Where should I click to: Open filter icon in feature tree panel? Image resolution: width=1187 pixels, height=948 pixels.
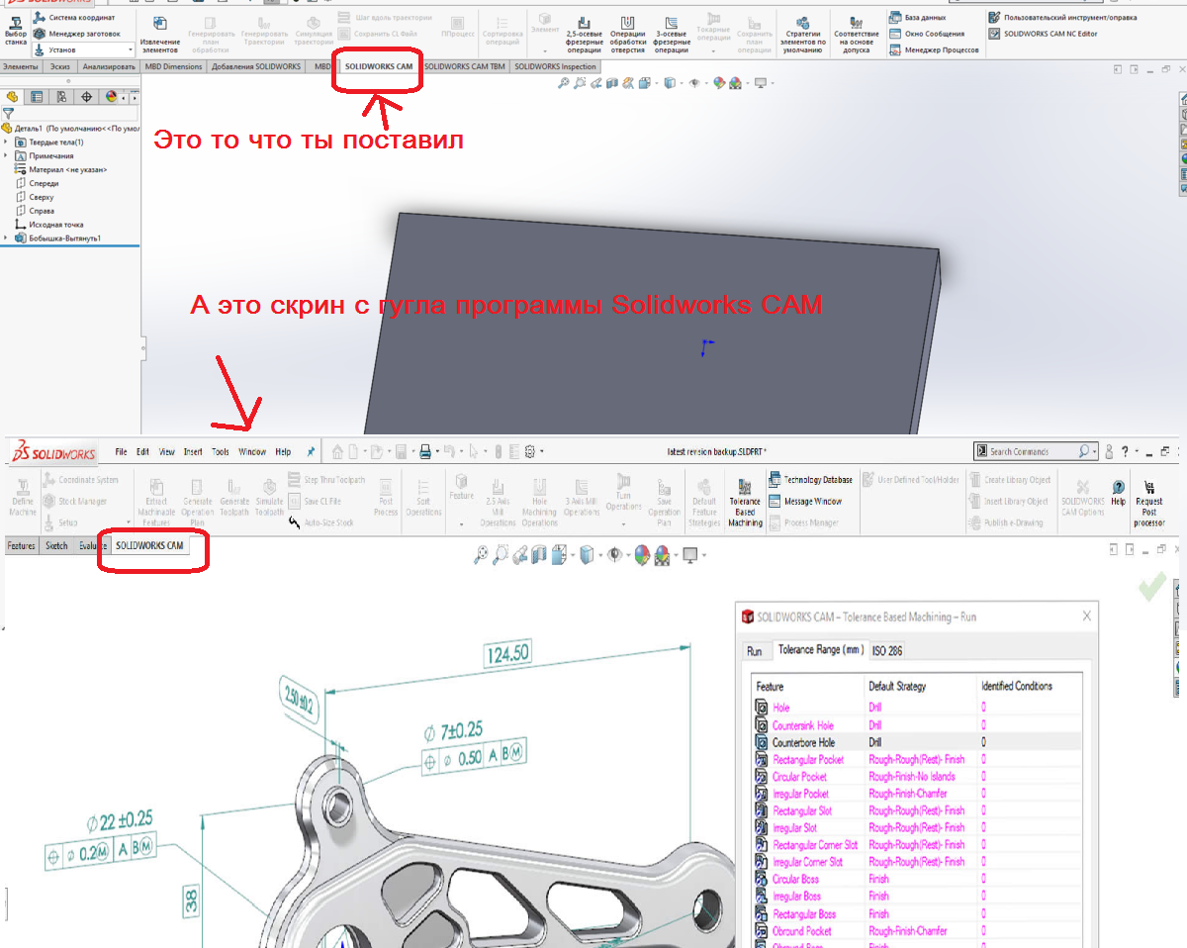(x=8, y=114)
